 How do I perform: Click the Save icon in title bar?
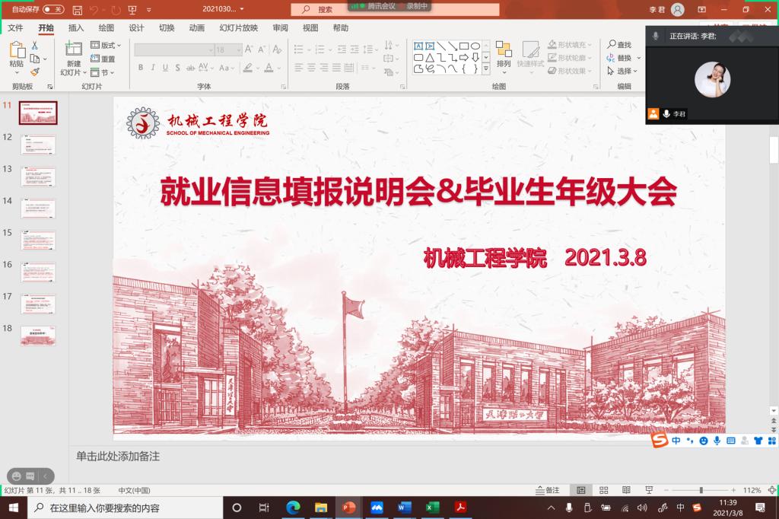(x=78, y=9)
